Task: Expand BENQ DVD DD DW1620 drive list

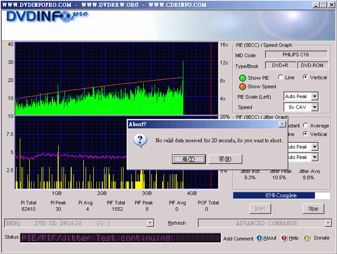Action: 150,223
